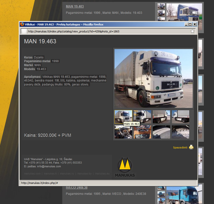This screenshot has width=214, height=204.
Task: Open MAN 19.403 link in background page
Action: (75, 7)
